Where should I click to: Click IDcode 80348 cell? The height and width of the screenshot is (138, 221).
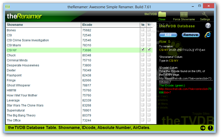click(x=87, y=55)
